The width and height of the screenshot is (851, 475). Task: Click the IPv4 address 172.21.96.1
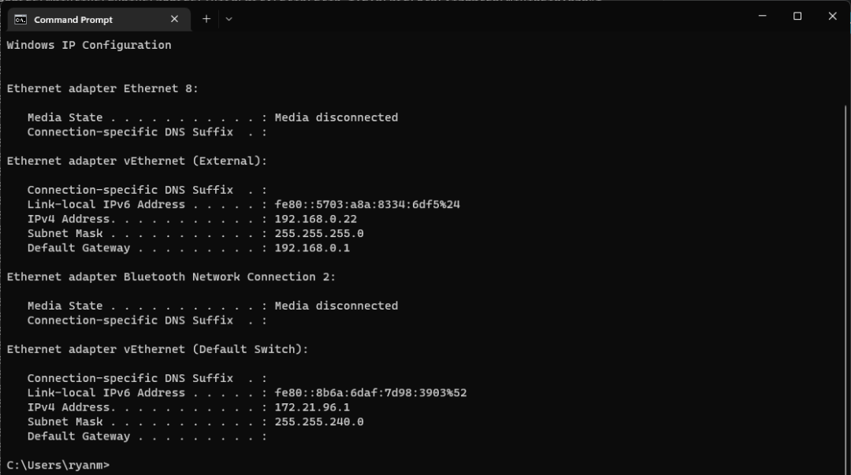point(312,407)
